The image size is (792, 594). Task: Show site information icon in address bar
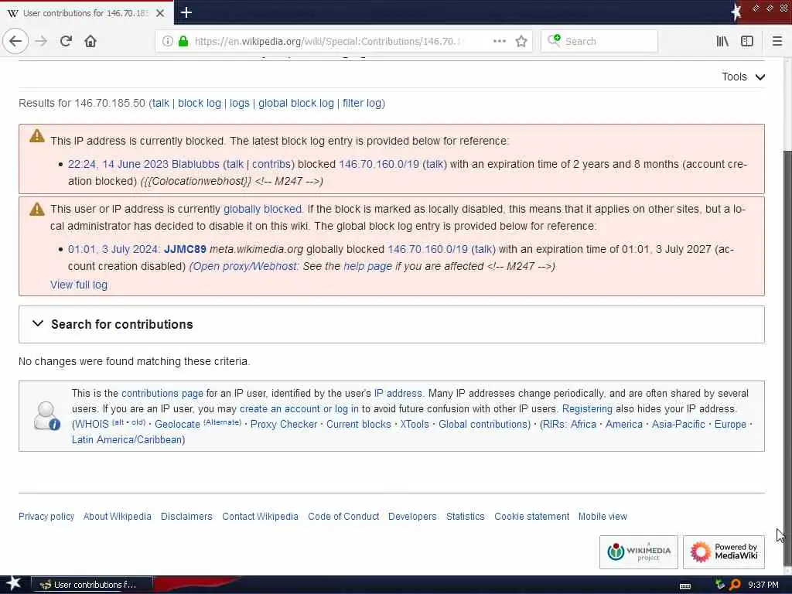[x=167, y=42]
